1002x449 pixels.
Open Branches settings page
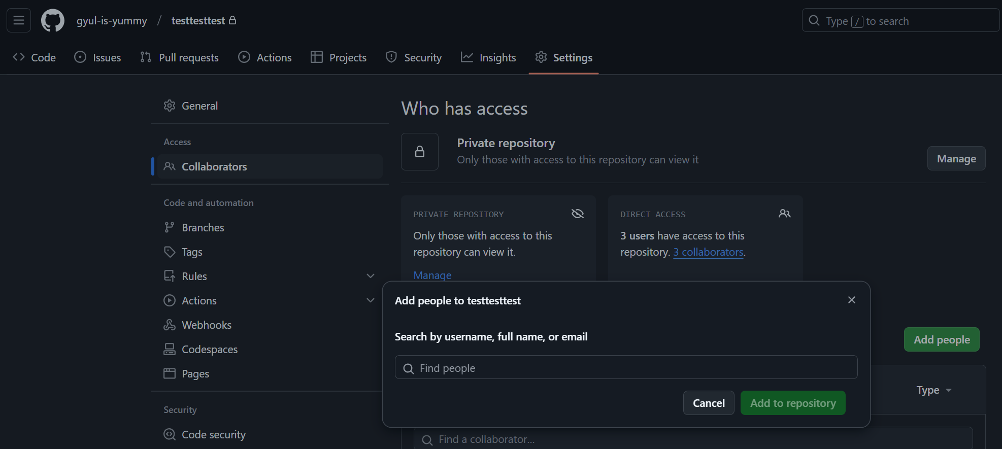click(x=270, y=227)
